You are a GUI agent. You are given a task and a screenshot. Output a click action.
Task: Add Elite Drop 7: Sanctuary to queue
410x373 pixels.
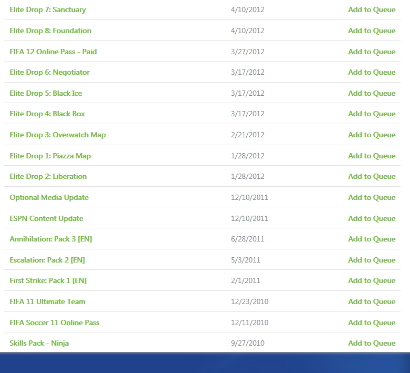pos(372,9)
